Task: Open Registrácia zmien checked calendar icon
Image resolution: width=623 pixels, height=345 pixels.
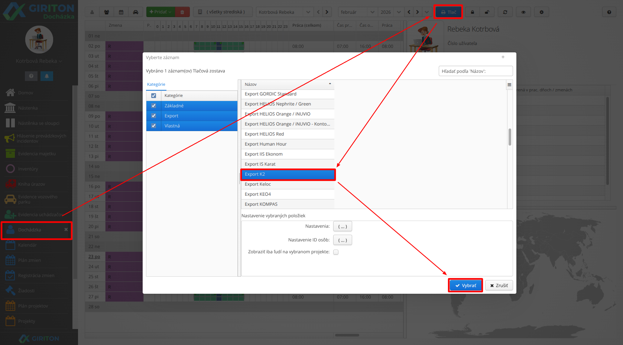Action: tap(10, 275)
